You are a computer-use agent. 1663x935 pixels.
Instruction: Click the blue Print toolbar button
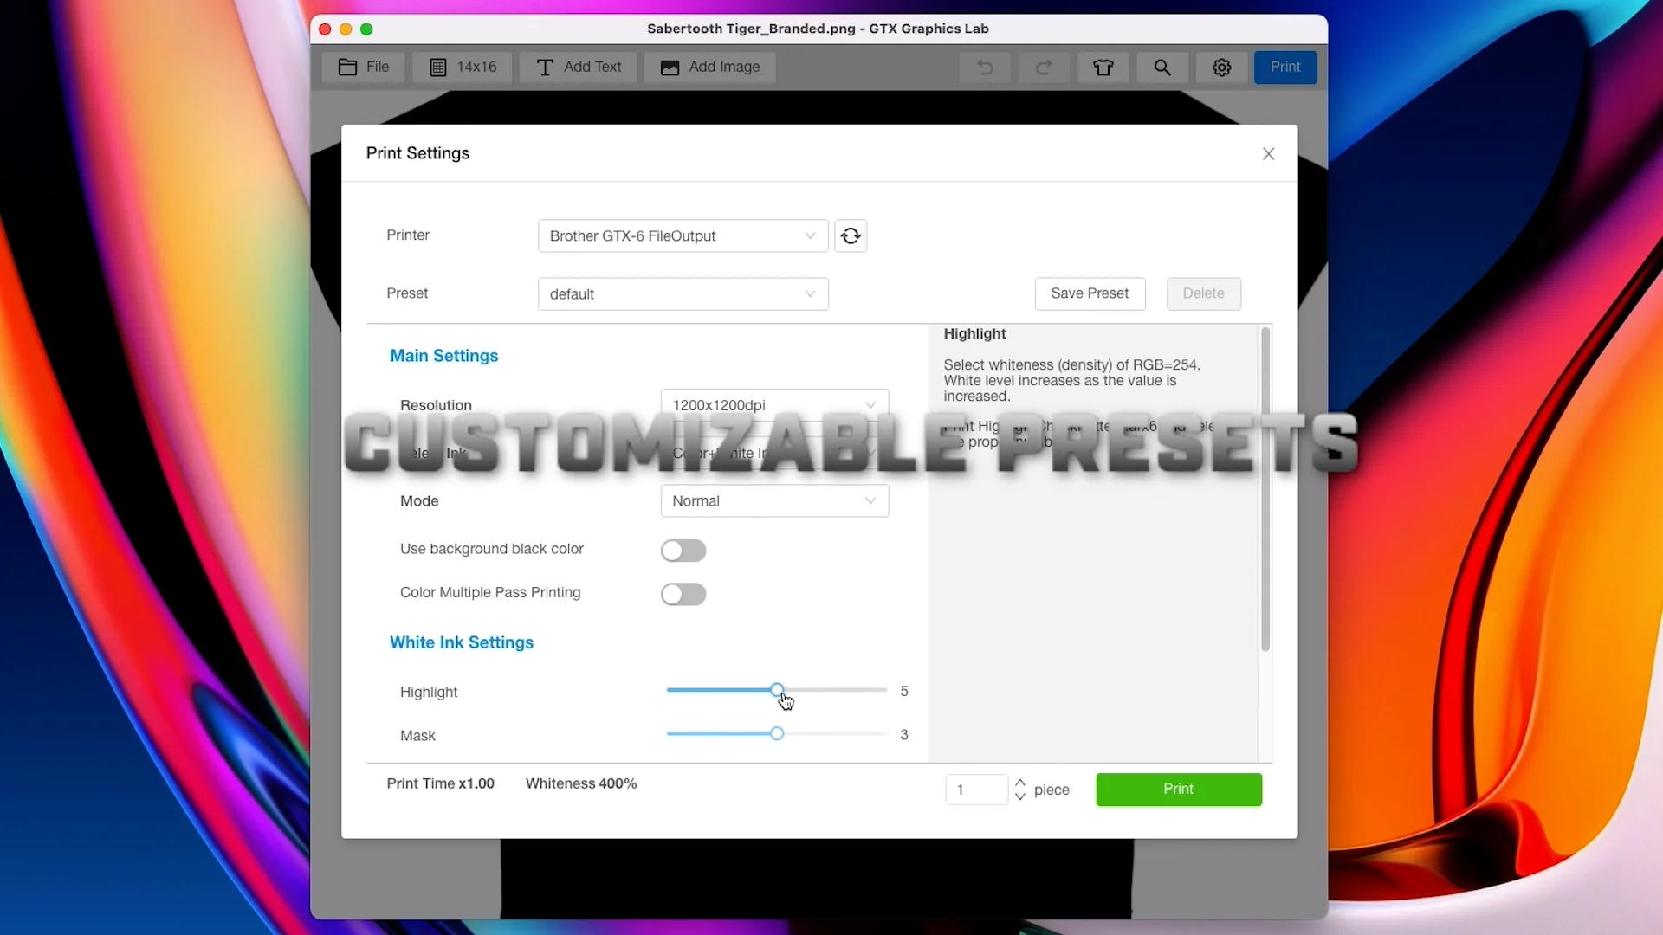1285,67
